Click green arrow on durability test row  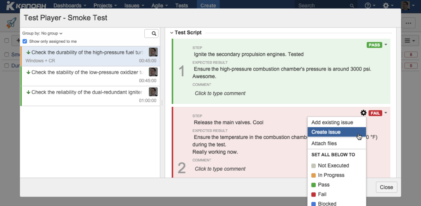pyautogui.click(x=28, y=53)
